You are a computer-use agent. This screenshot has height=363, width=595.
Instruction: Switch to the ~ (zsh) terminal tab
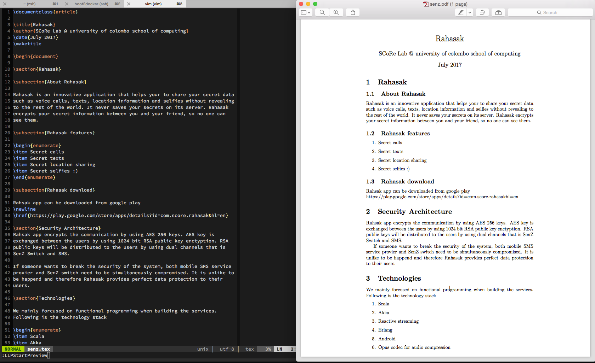[x=30, y=4]
